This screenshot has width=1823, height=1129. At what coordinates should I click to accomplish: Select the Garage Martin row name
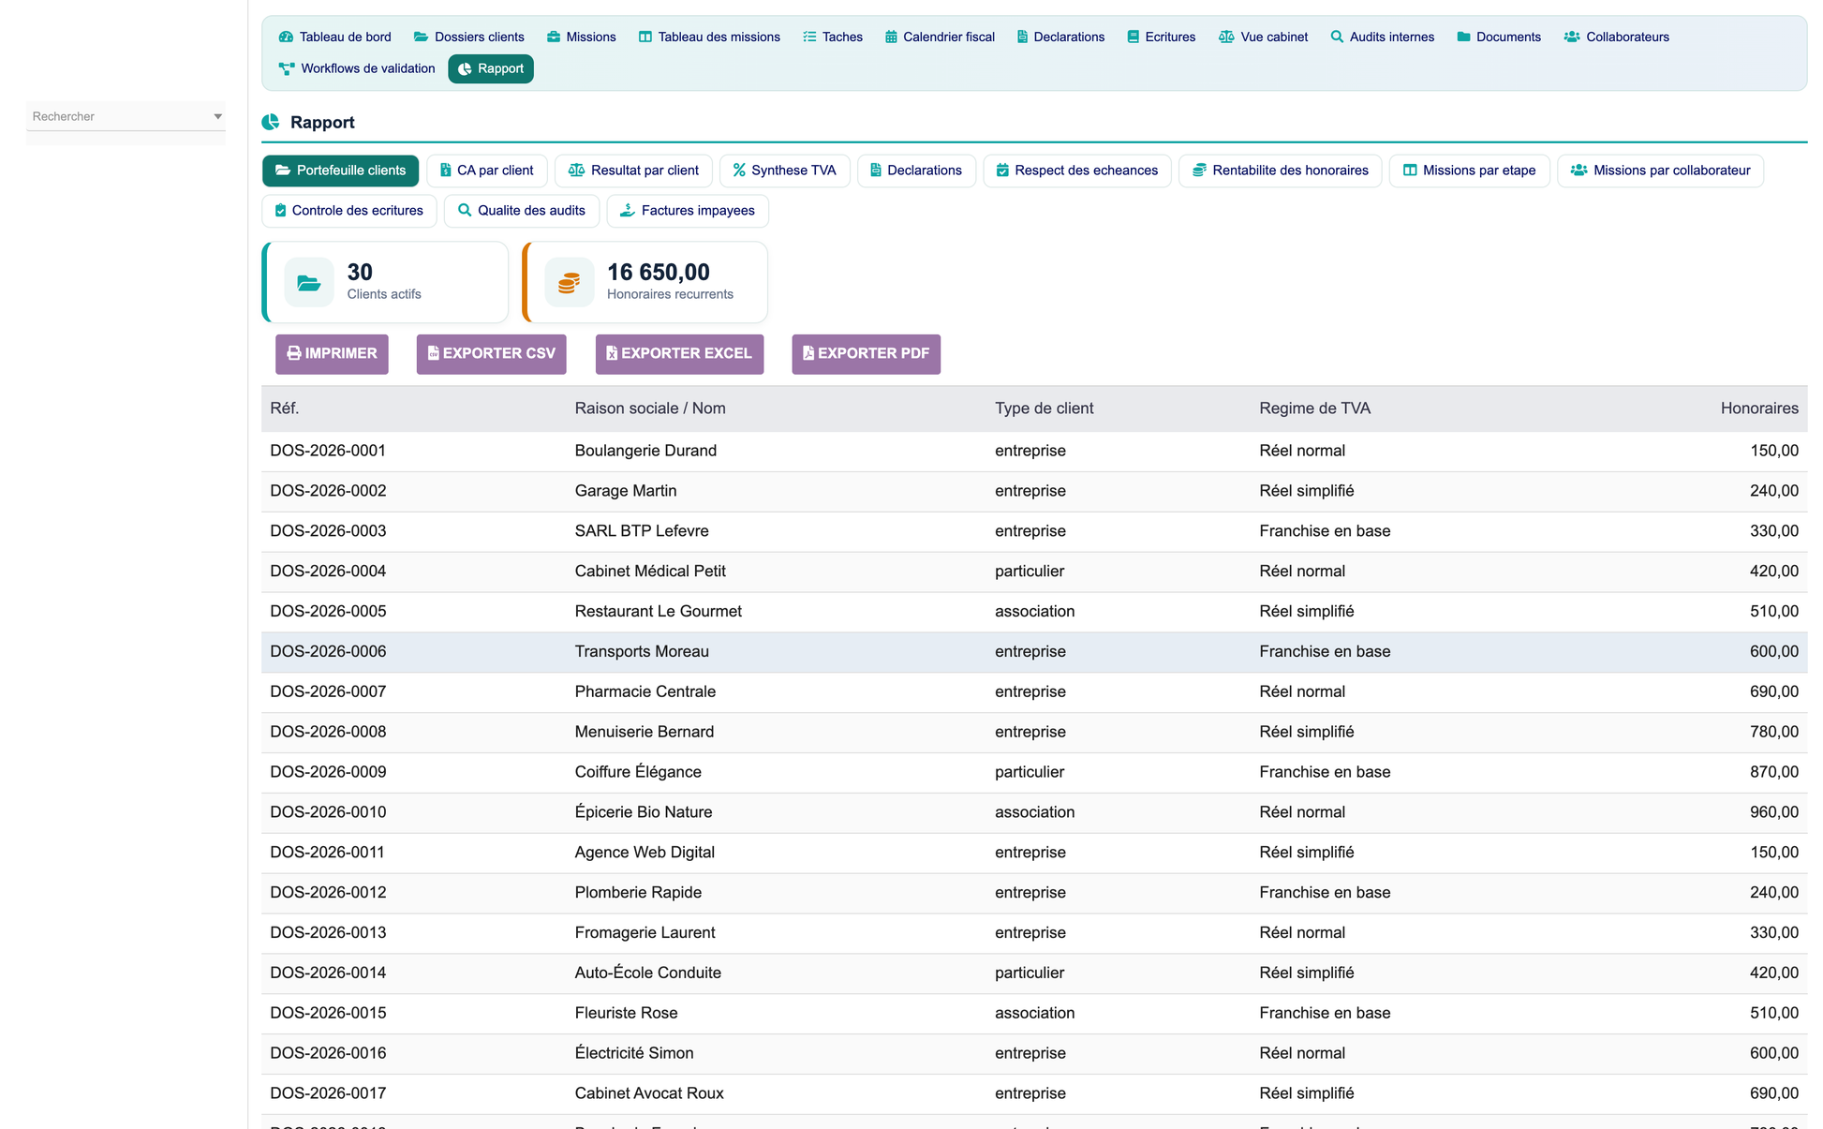625,491
